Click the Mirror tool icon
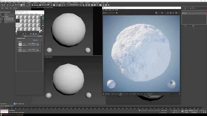 click(x=81, y=5)
